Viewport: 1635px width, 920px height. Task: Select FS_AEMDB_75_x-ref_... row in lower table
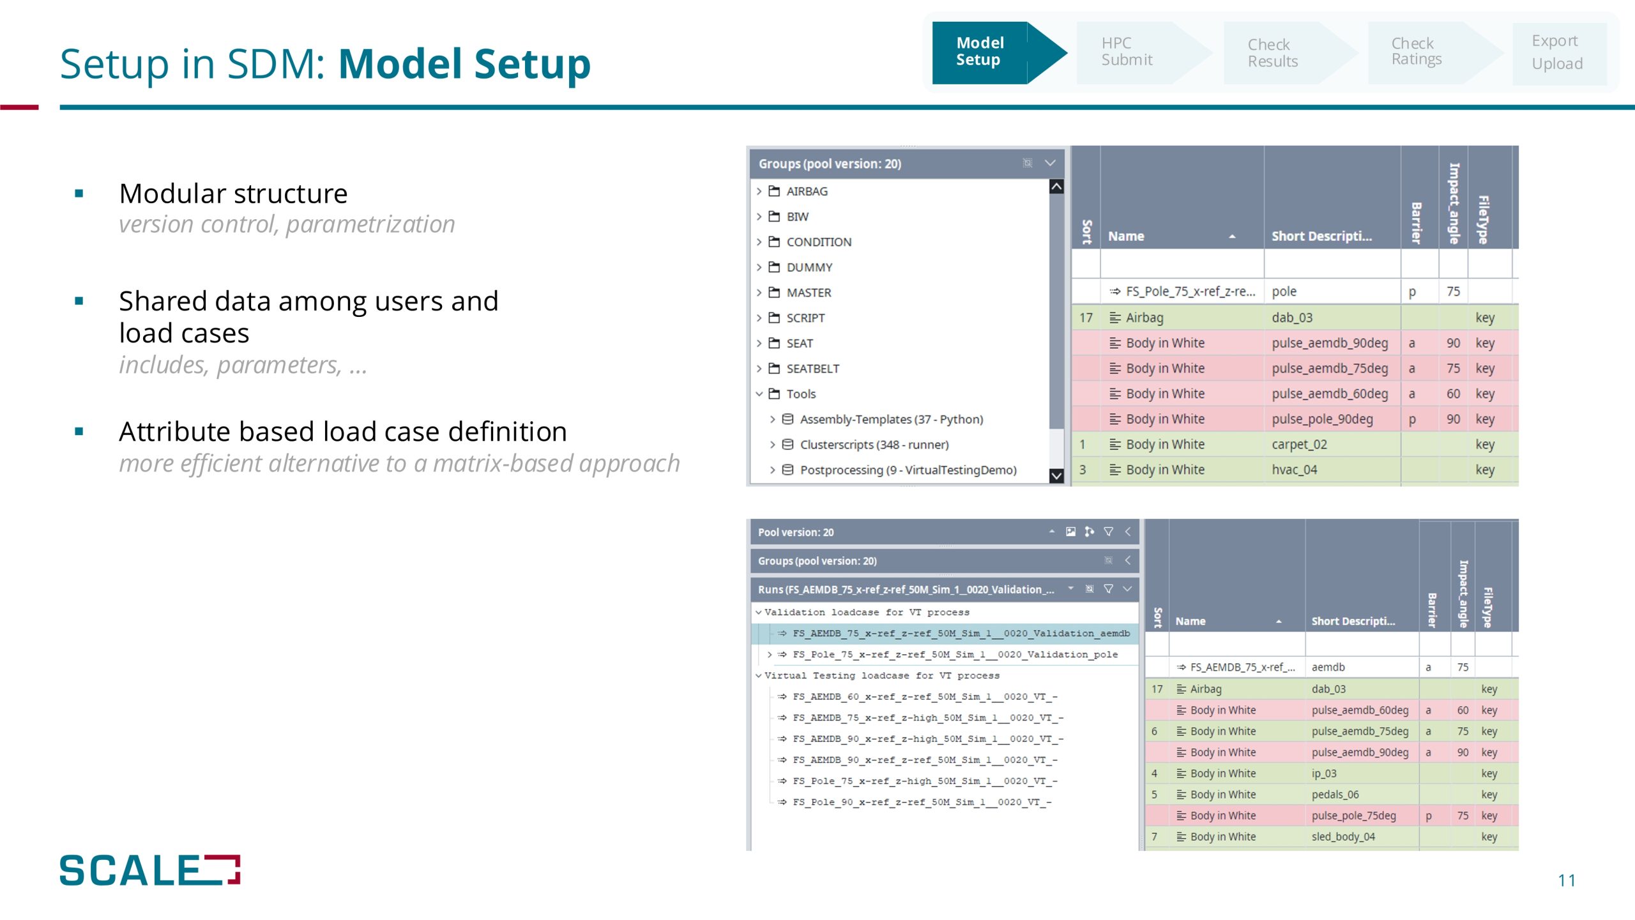[1332, 667]
